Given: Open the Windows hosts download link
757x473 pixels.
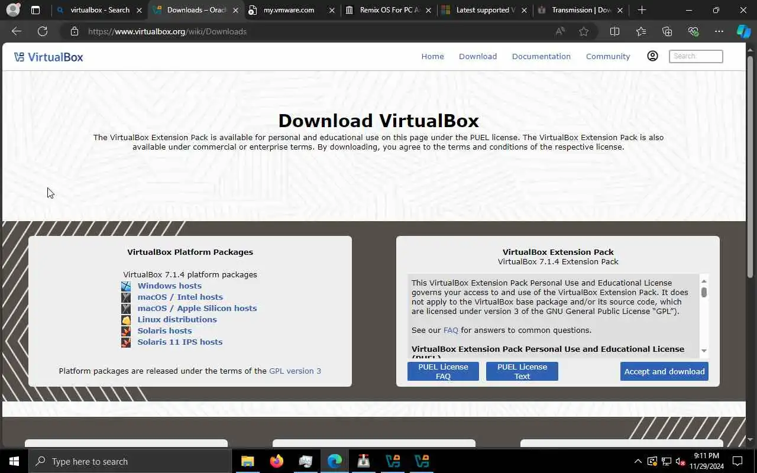Looking at the screenshot, I should pos(170,286).
